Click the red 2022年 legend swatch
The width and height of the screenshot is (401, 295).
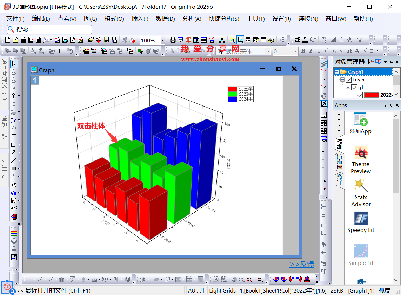(232, 89)
